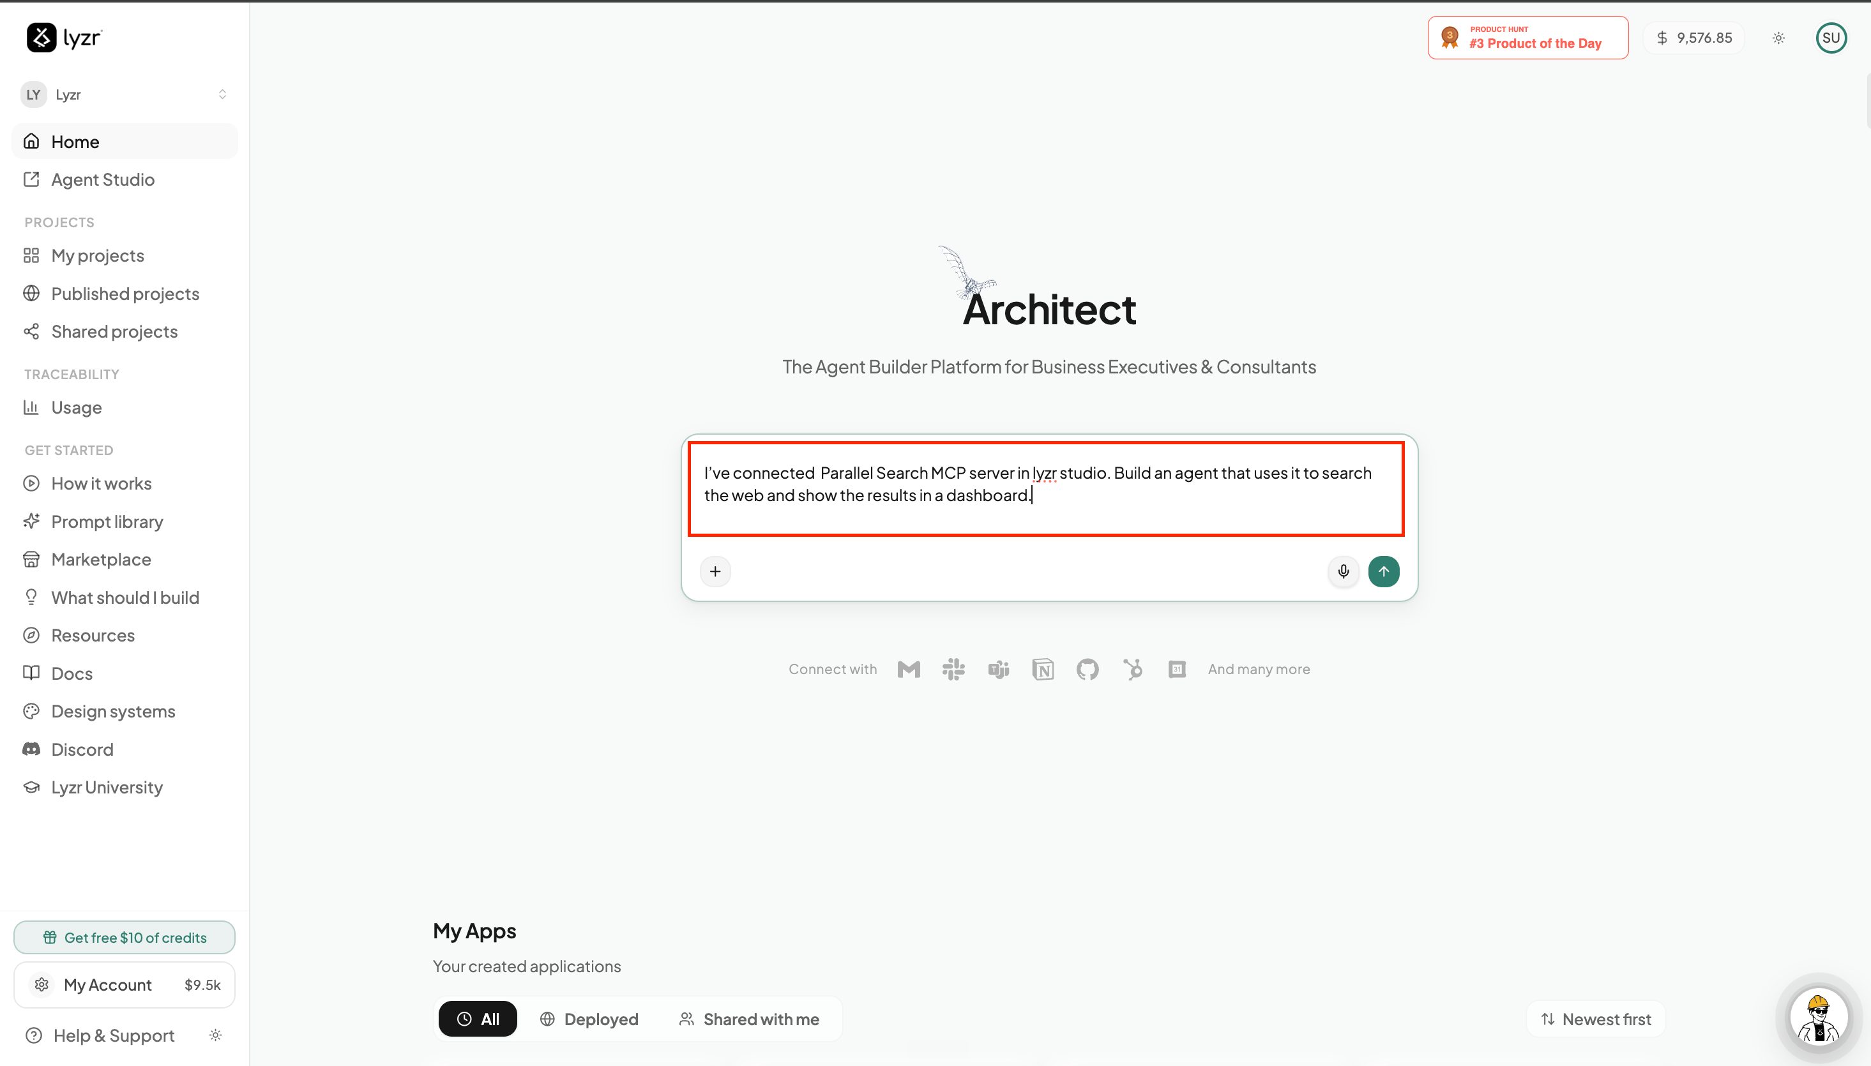Open Shared projects

tap(125, 332)
